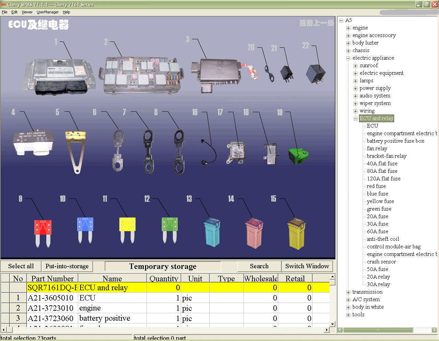Select the A21-3605010 ECU table row
Image resolution: width=439 pixels, height=341 pixels.
(165, 298)
